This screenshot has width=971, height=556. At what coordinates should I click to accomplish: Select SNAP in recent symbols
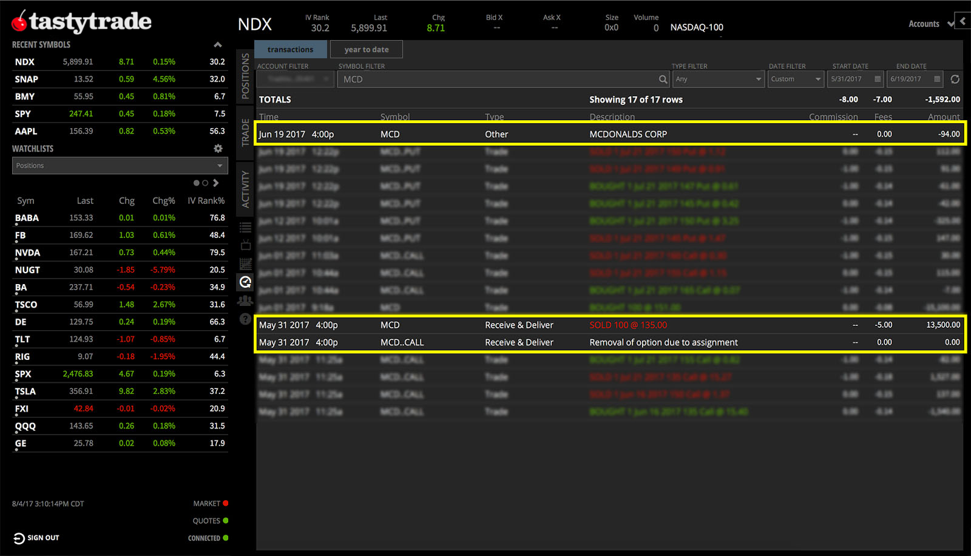(120, 79)
